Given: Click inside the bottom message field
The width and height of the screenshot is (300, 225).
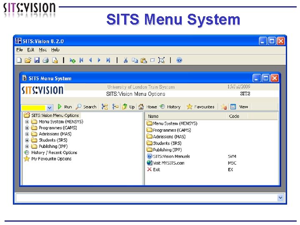Looking at the screenshot, I should point(147,197).
